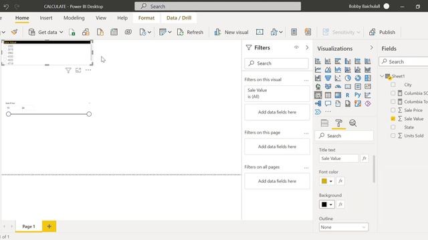The height and width of the screenshot is (240, 428).
Task: Select the stacked bar chart visualization
Action: pos(318,61)
